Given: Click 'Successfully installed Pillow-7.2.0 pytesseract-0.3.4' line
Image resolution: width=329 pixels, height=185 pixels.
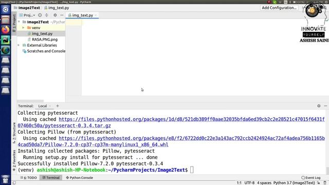Looking at the screenshot, I should tap(90, 163).
